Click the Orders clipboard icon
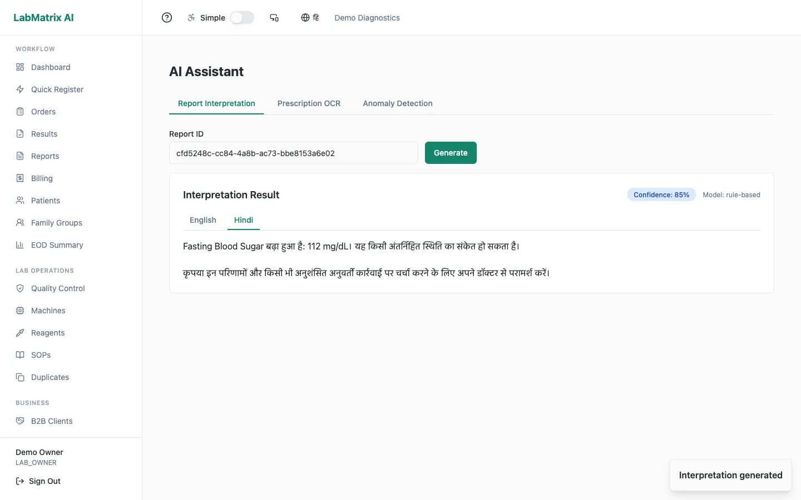Viewport: 801px width, 500px height. click(x=20, y=112)
